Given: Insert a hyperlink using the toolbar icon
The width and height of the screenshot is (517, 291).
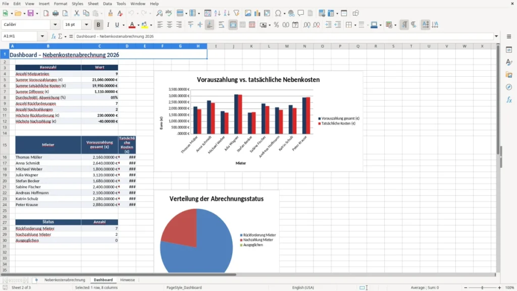Looking at the screenshot, I should (291, 13).
